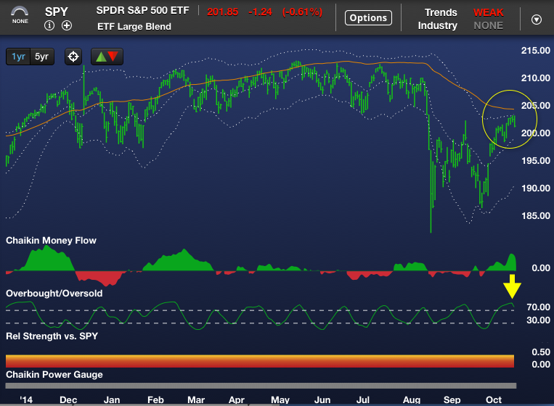The image size is (554, 406).
Task: Click the 190.00 price axis label
Action: (536, 188)
